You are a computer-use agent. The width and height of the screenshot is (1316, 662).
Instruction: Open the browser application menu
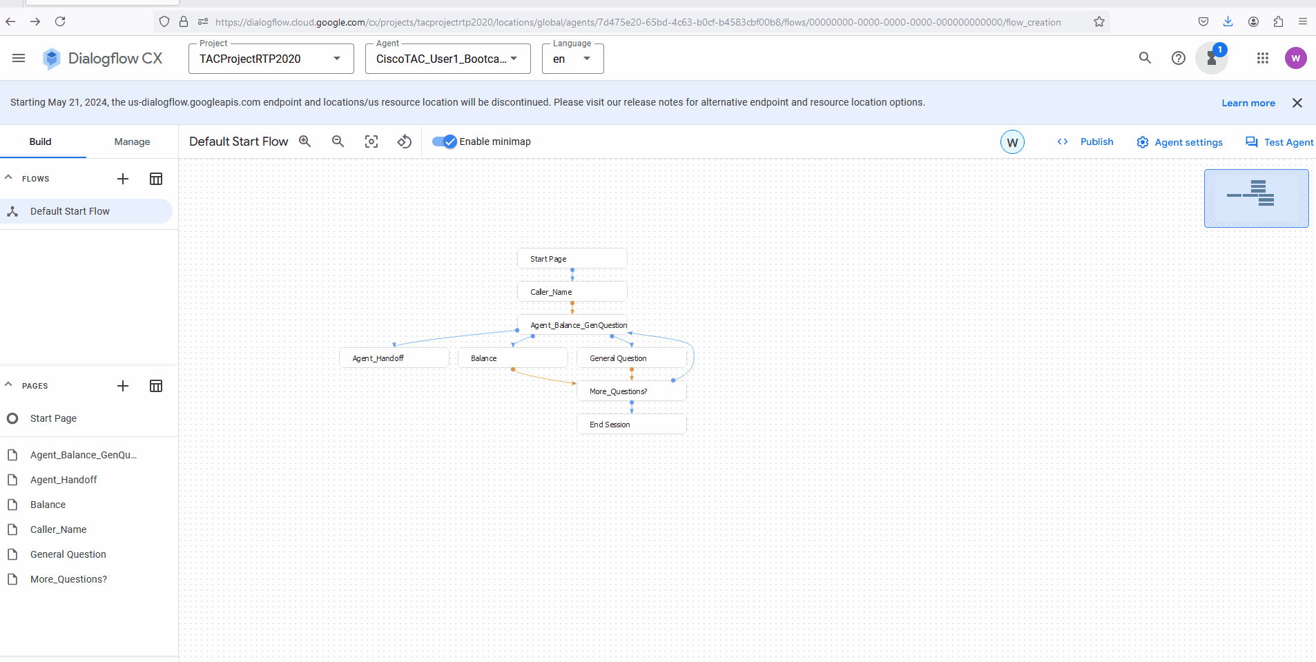[x=1303, y=21]
